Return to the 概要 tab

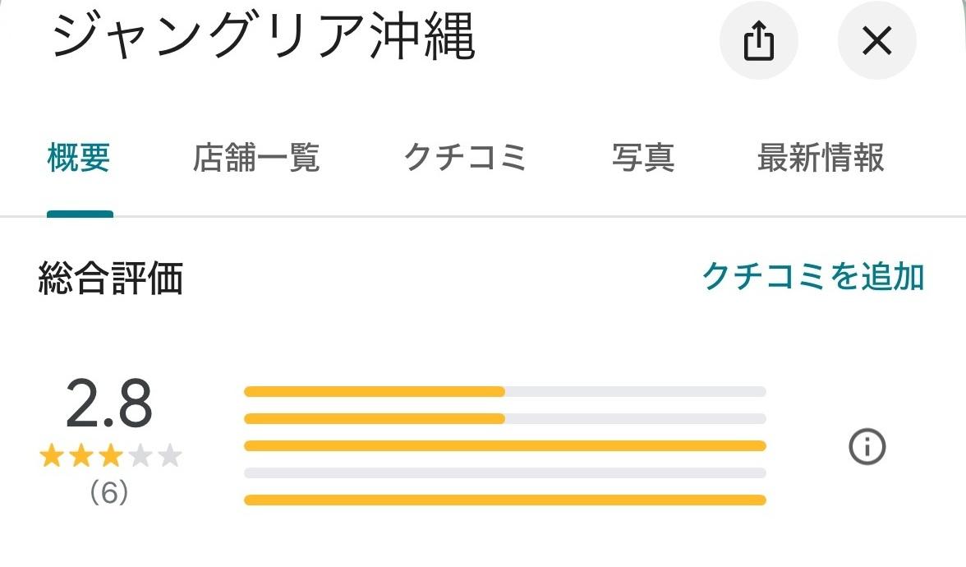pos(80,159)
